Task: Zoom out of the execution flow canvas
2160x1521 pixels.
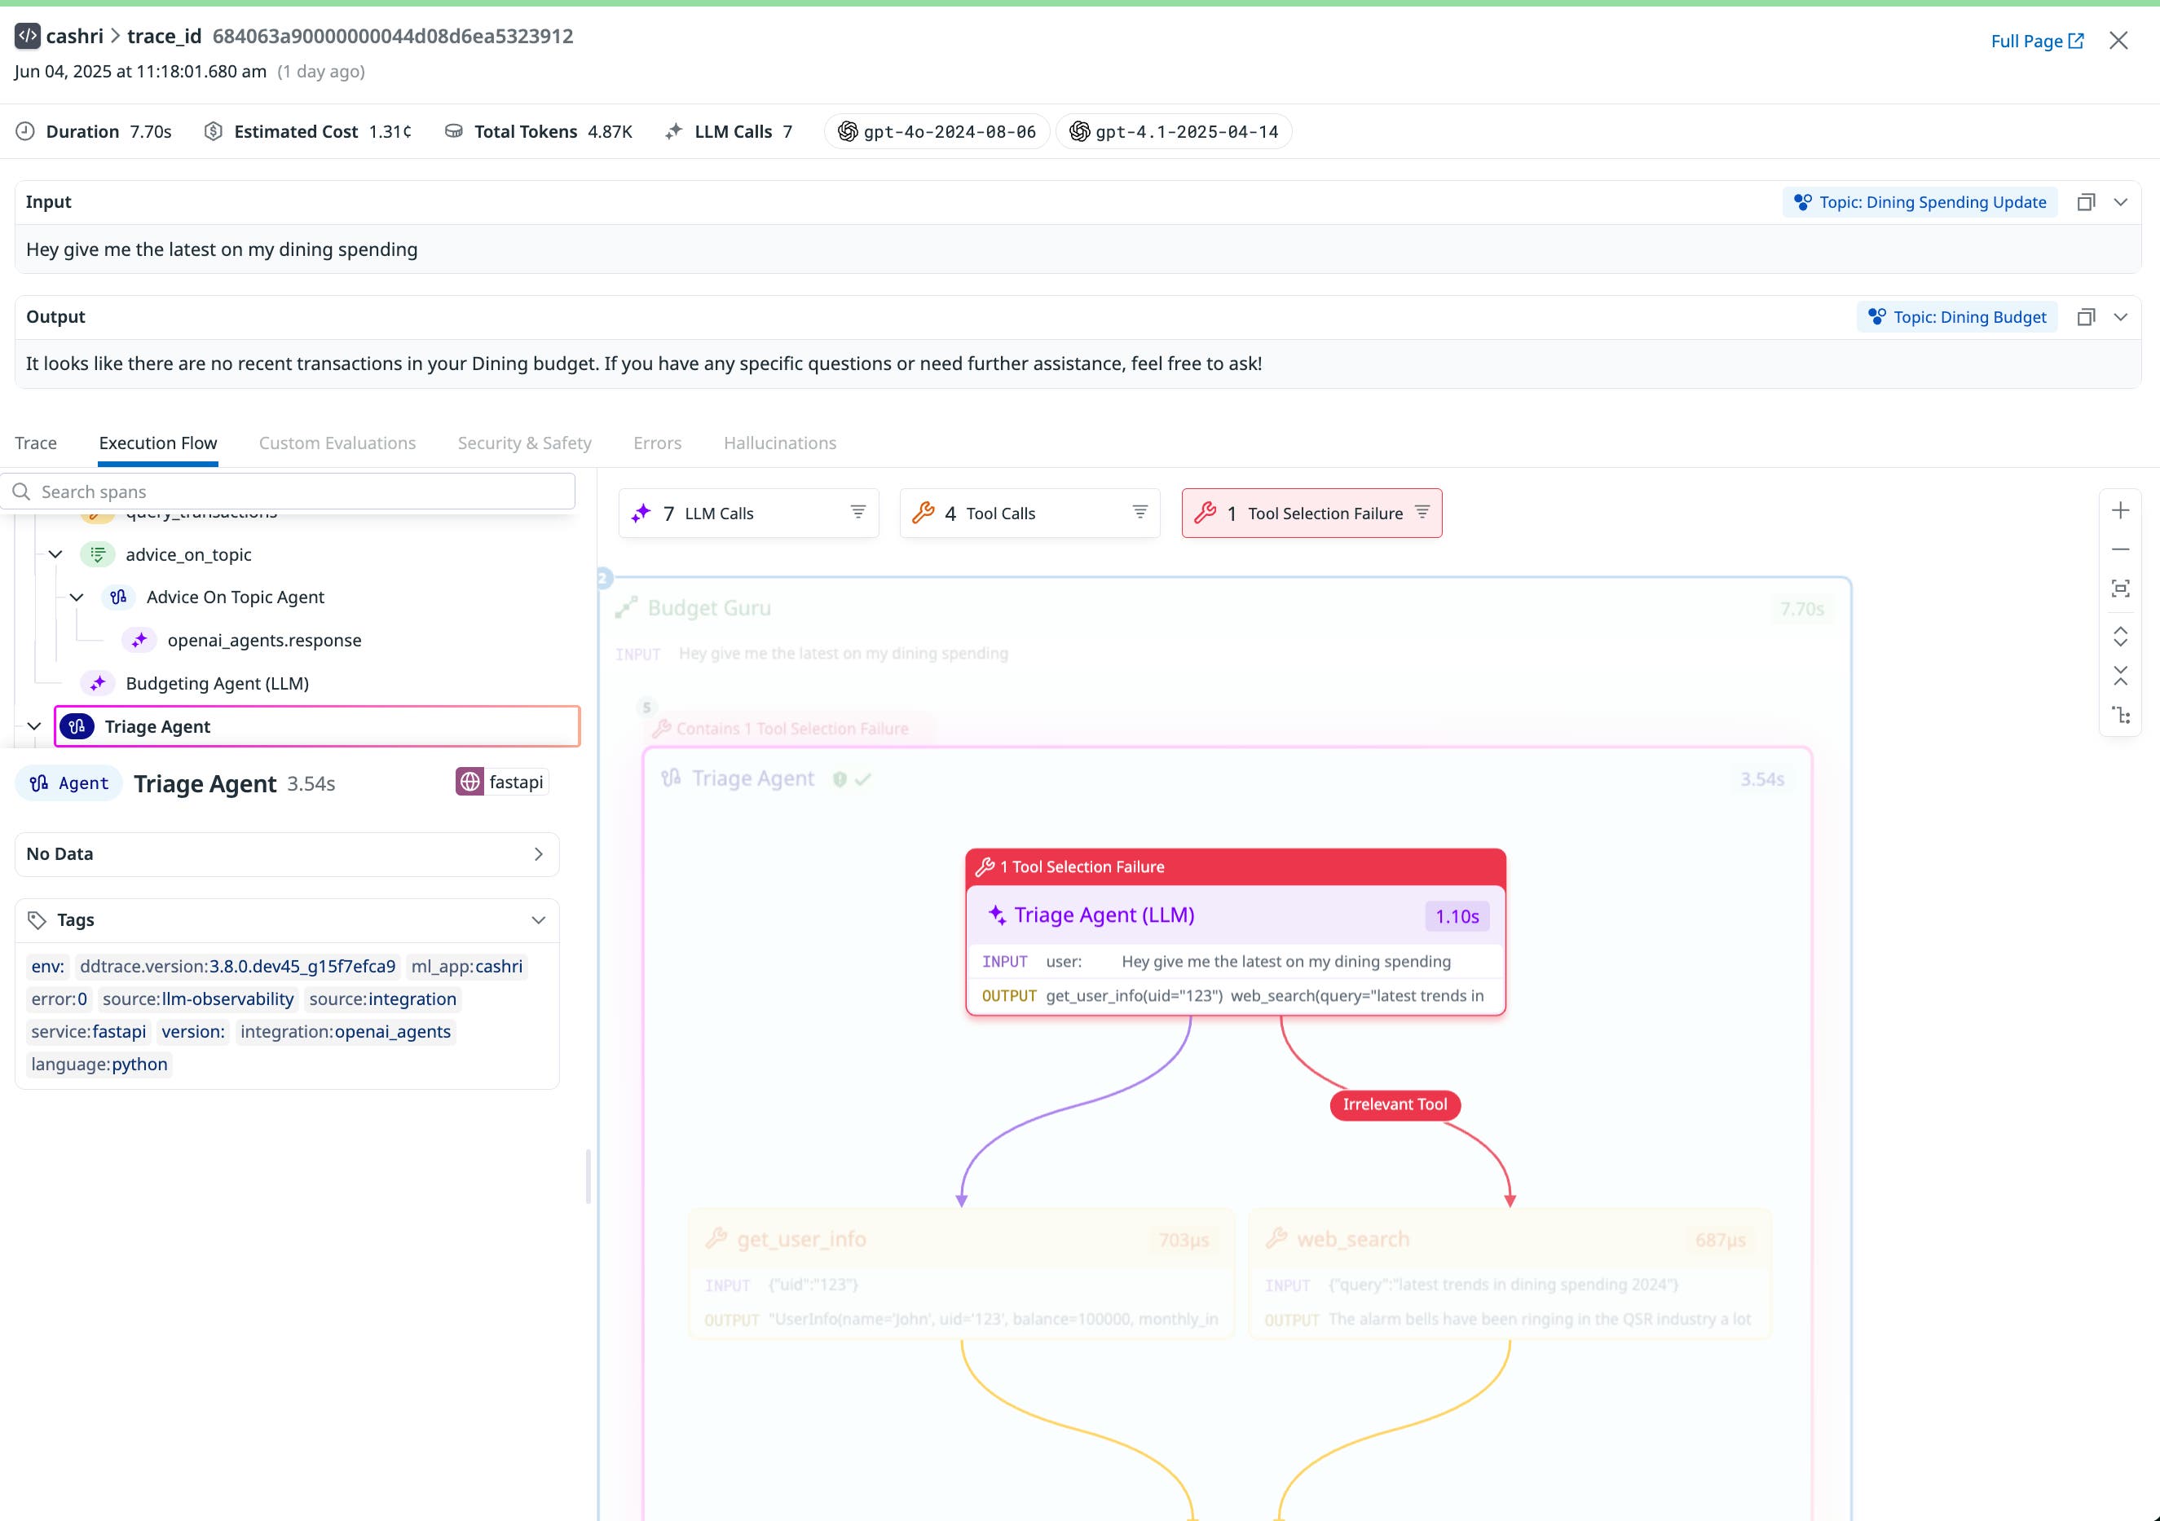Action: pos(2121,549)
